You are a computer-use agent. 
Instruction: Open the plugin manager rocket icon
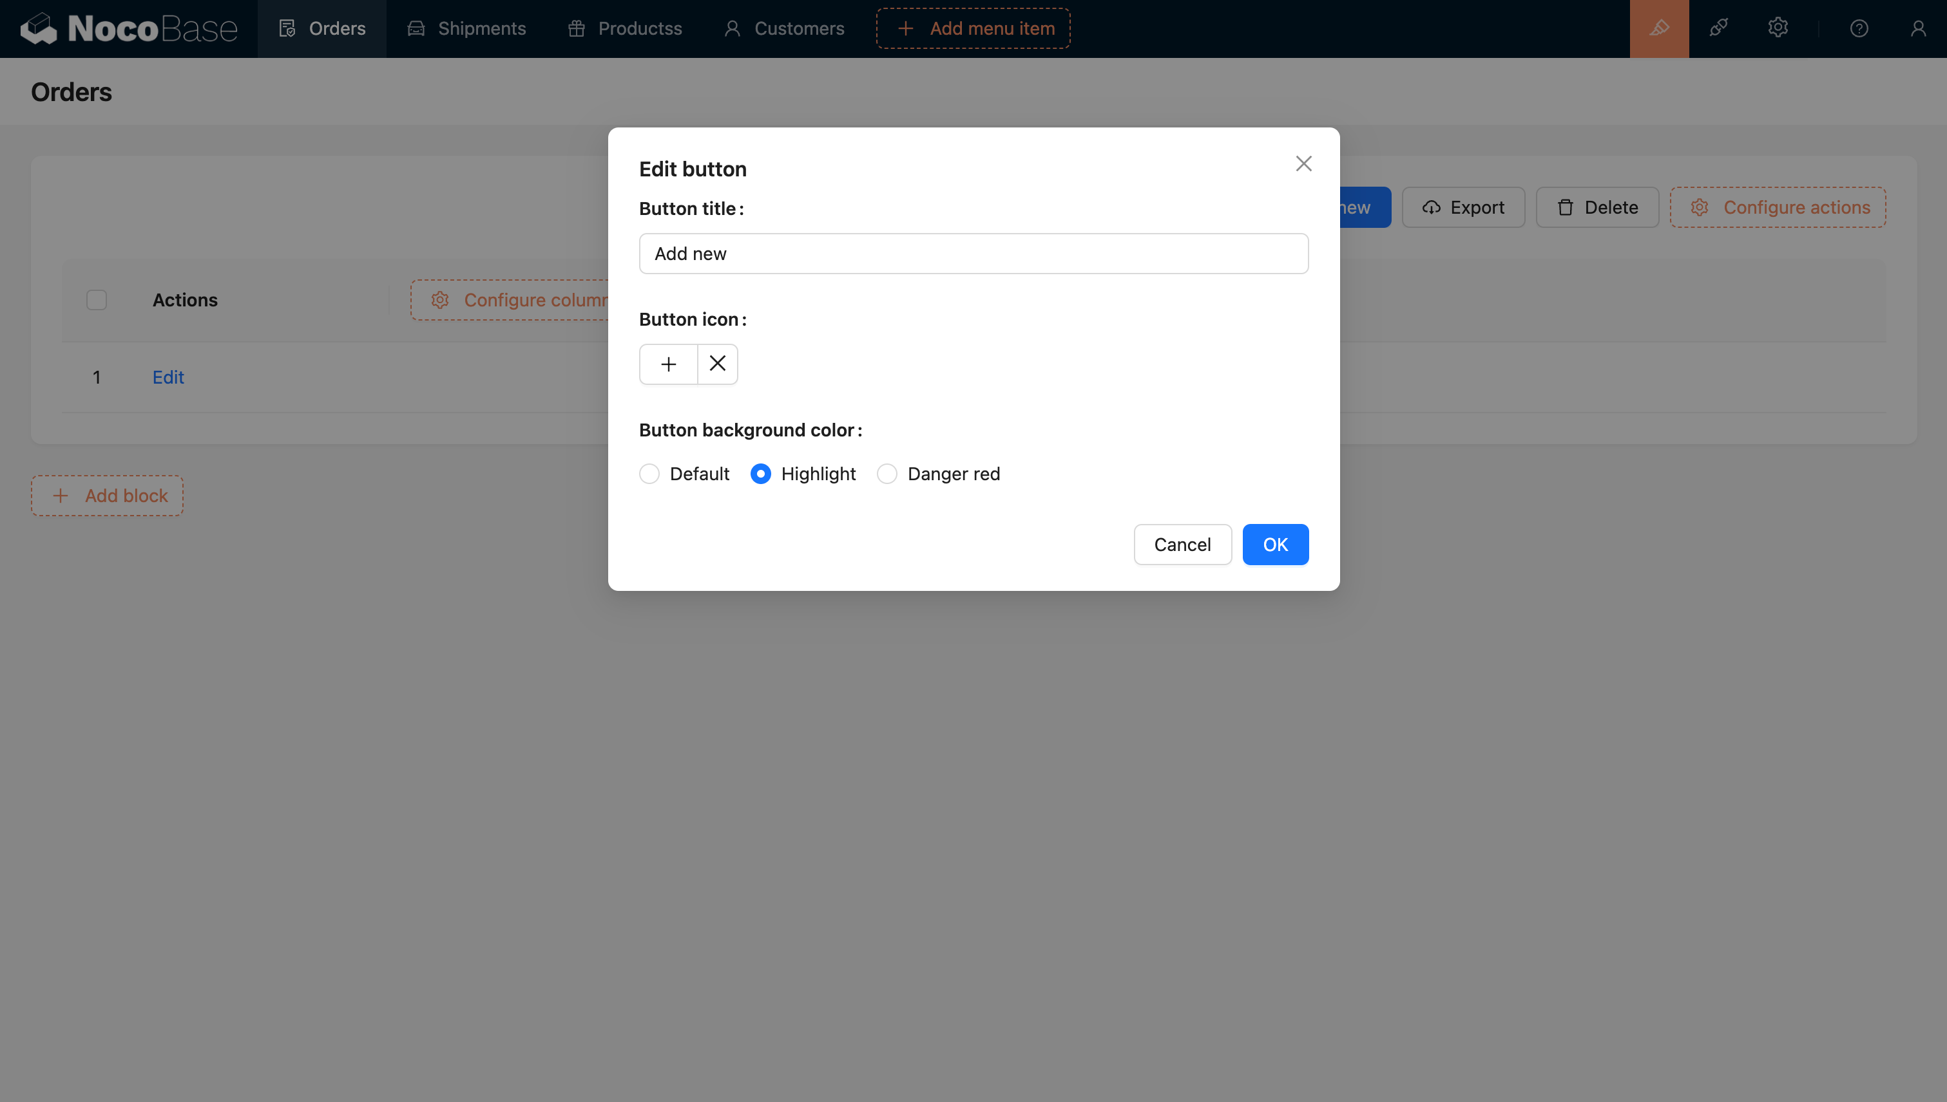(1718, 29)
